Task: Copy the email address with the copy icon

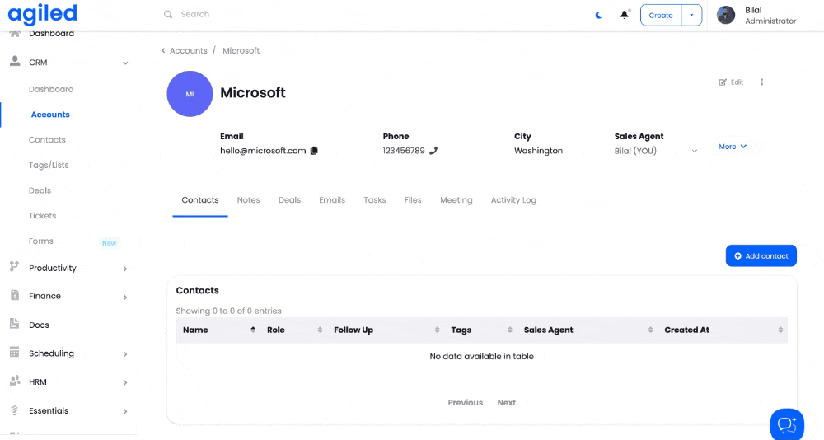Action: (314, 151)
